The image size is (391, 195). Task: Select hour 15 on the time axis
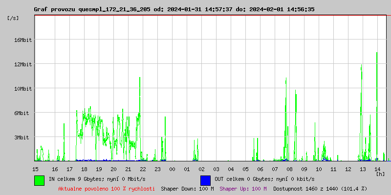click(36, 169)
